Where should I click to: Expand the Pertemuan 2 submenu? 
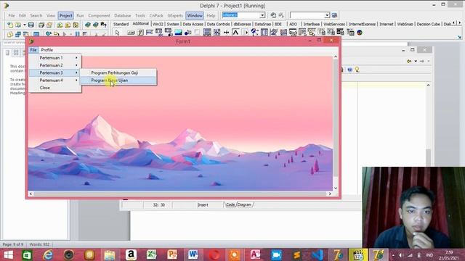coord(55,65)
